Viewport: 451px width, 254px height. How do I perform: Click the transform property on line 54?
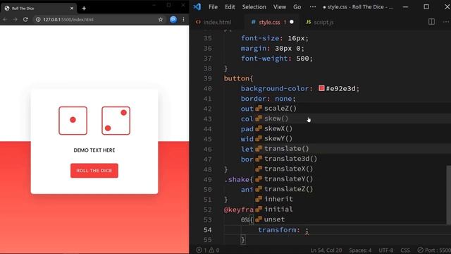277,230
